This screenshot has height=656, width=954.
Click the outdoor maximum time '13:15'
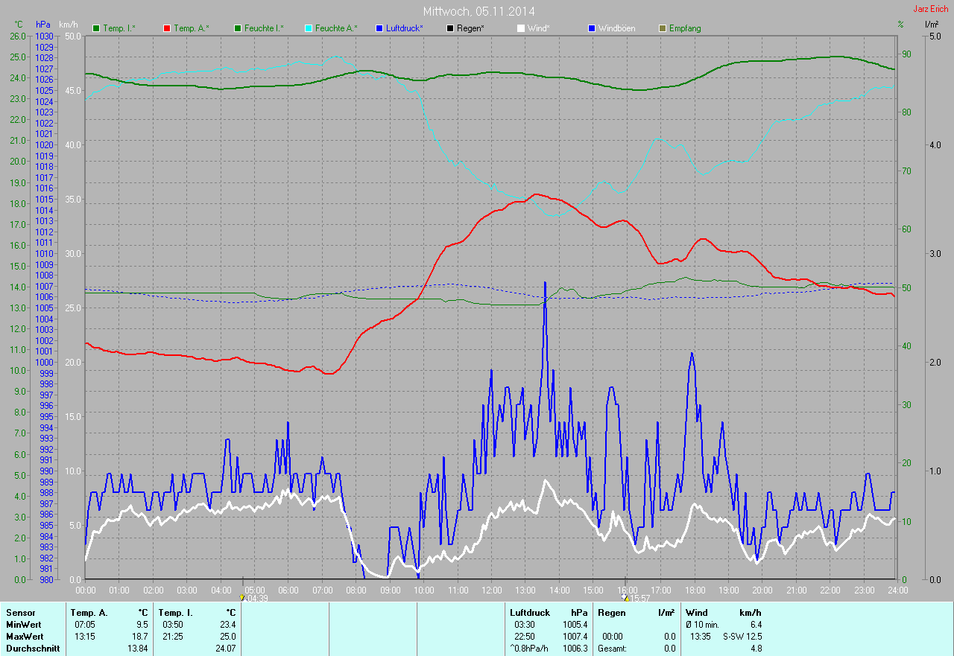pyautogui.click(x=86, y=637)
